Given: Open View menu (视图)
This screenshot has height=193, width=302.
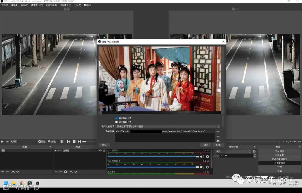Looking at the screenshot, I should (x=24, y=5).
